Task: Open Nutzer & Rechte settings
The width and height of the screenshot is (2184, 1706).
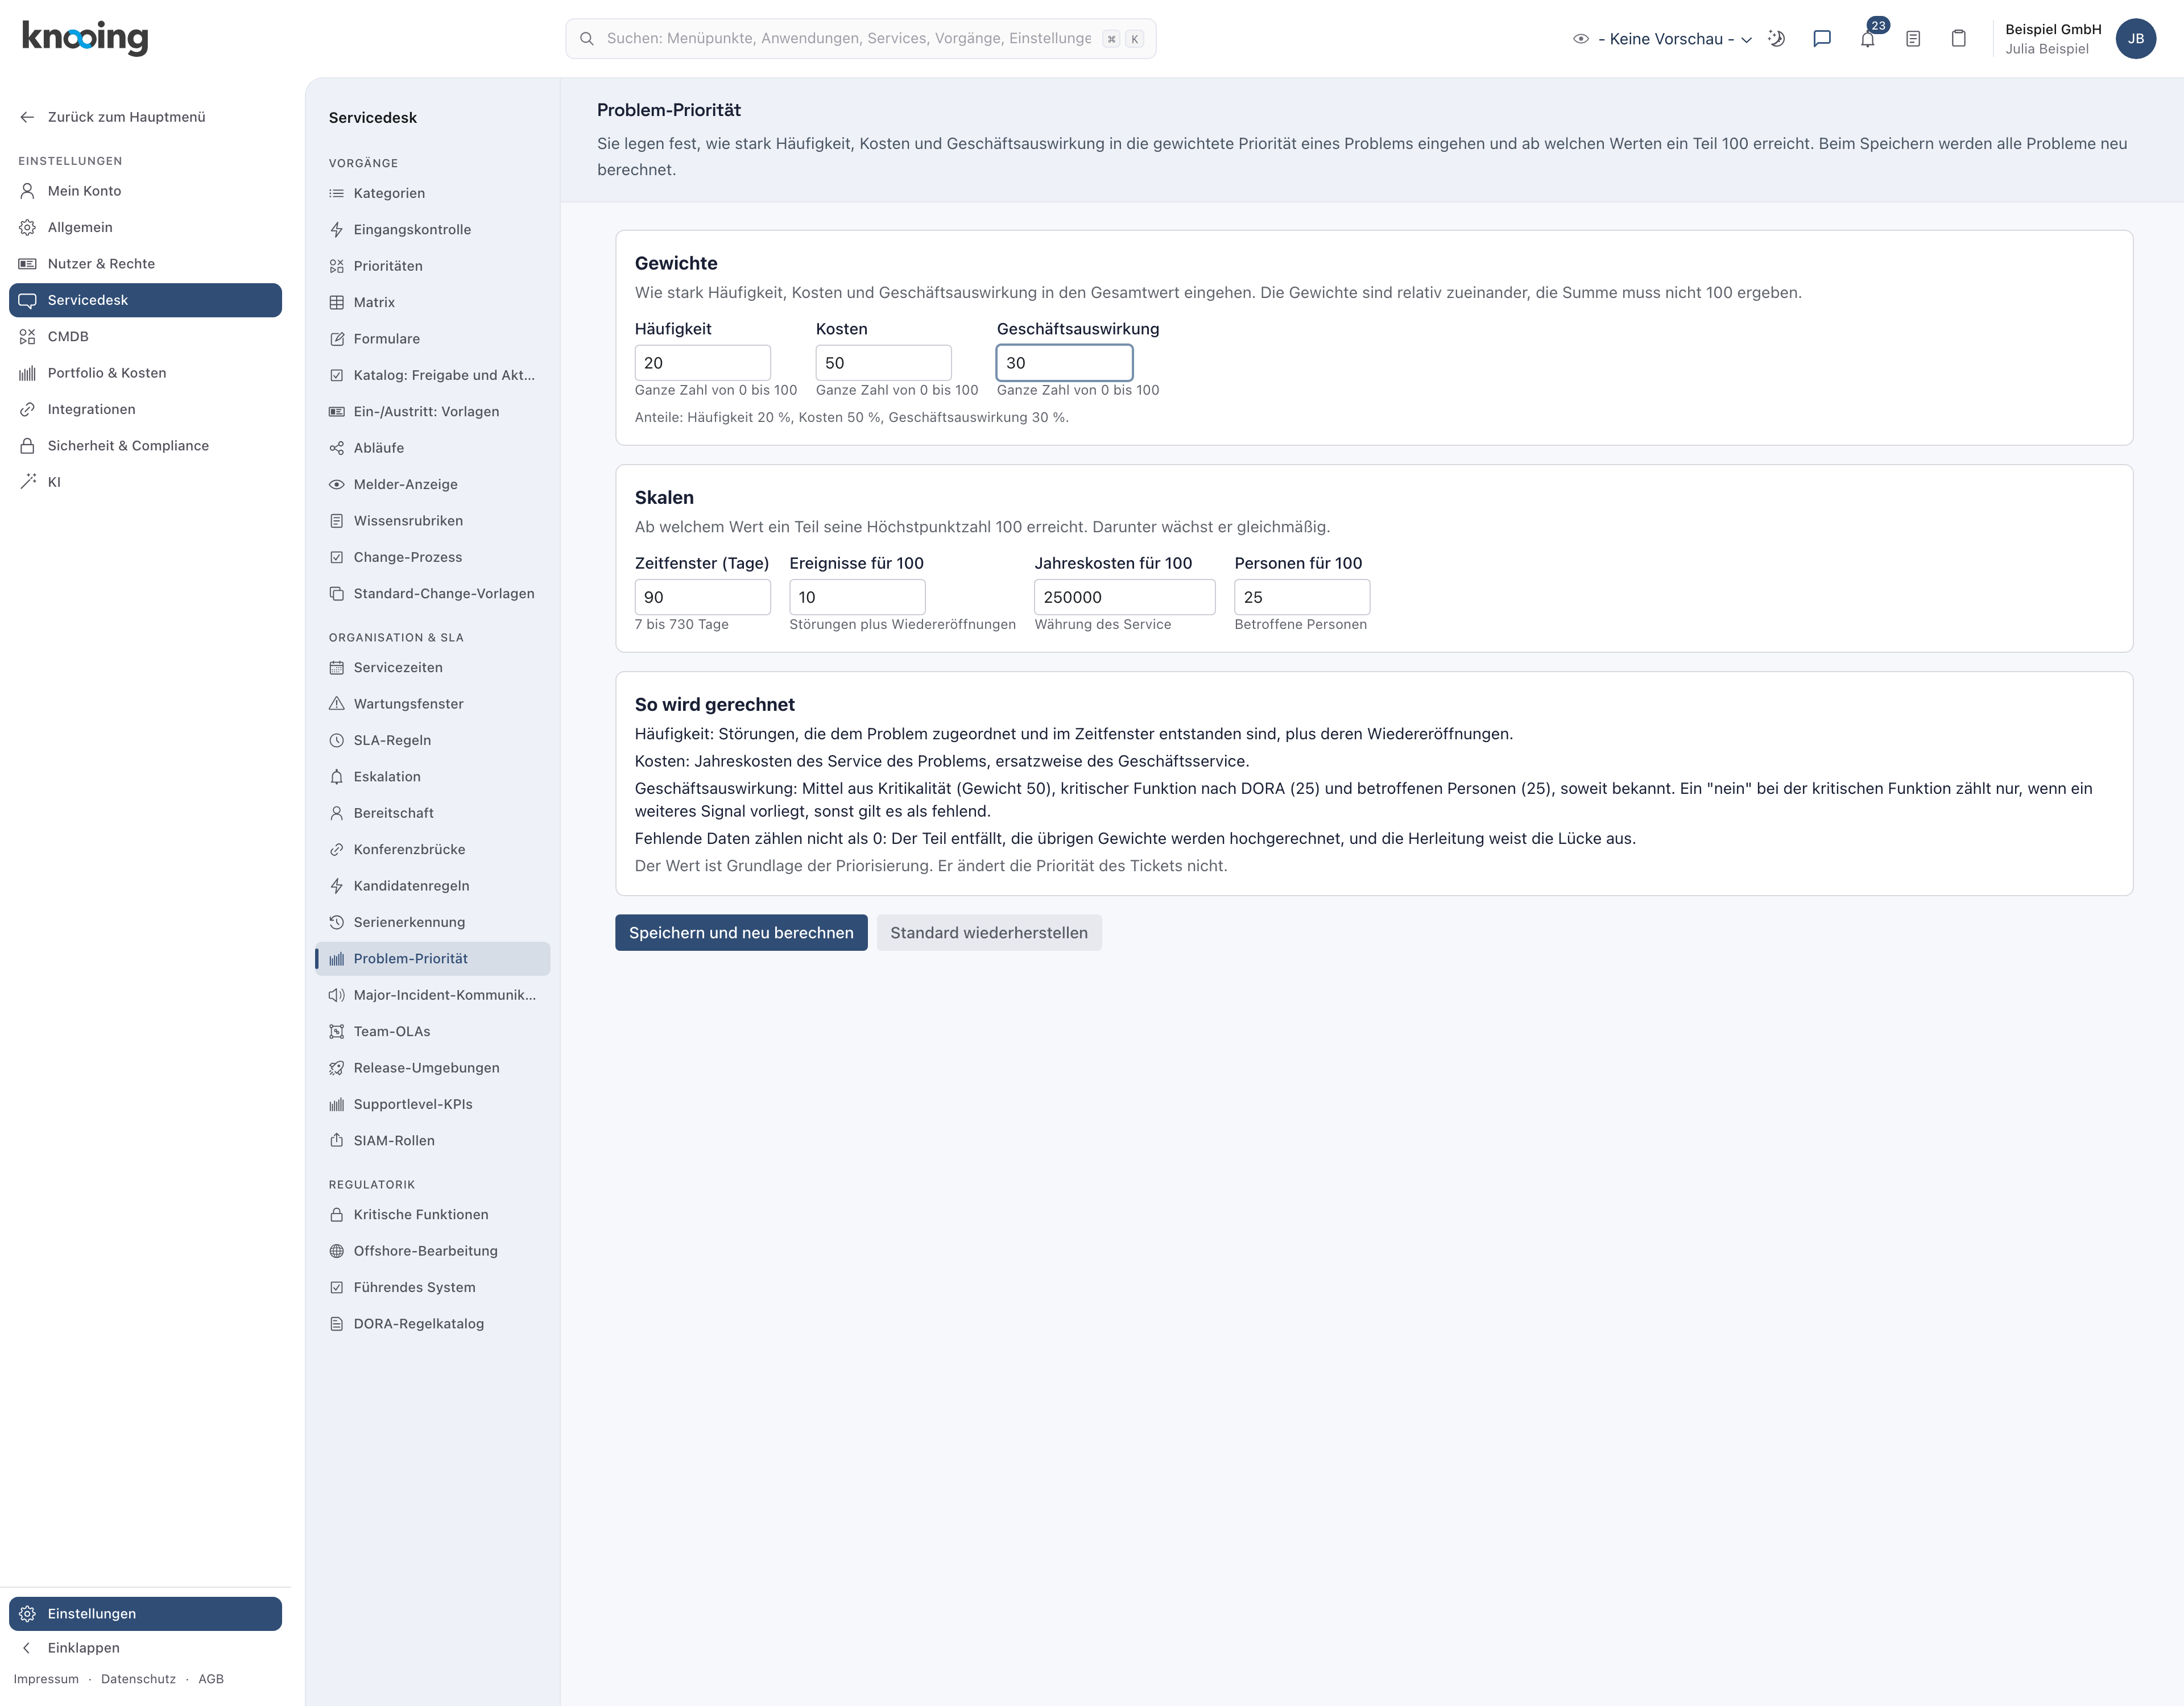Action: [x=146, y=264]
